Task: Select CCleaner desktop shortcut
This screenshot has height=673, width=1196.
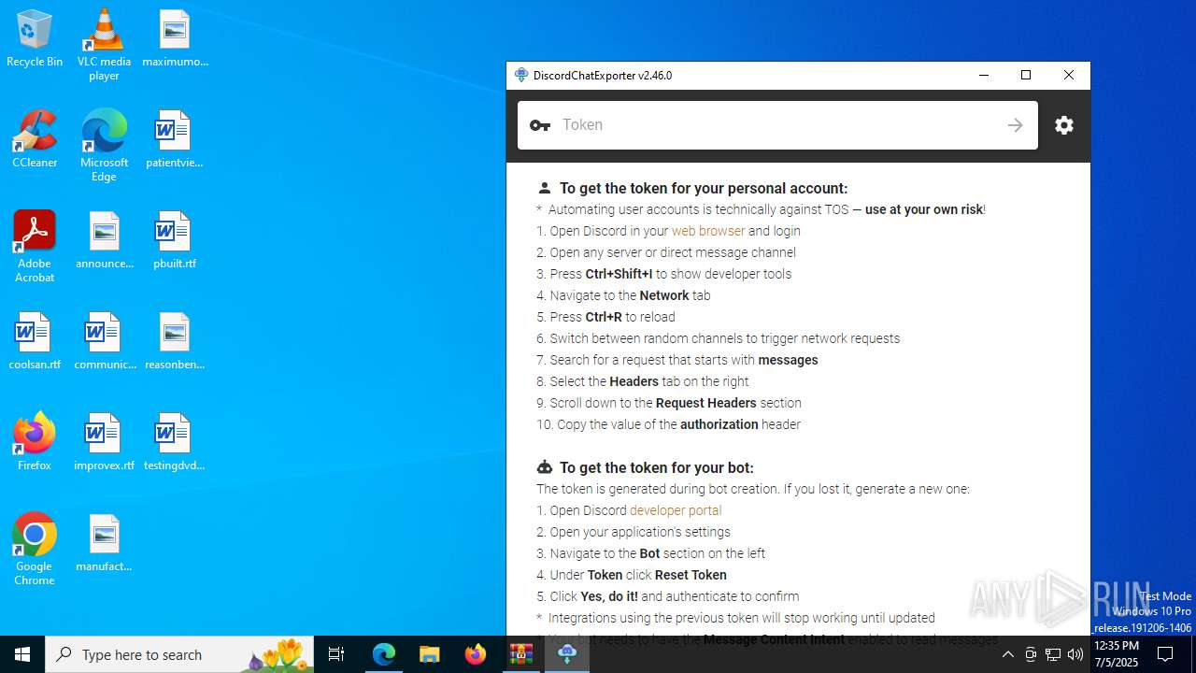Action: (x=35, y=140)
